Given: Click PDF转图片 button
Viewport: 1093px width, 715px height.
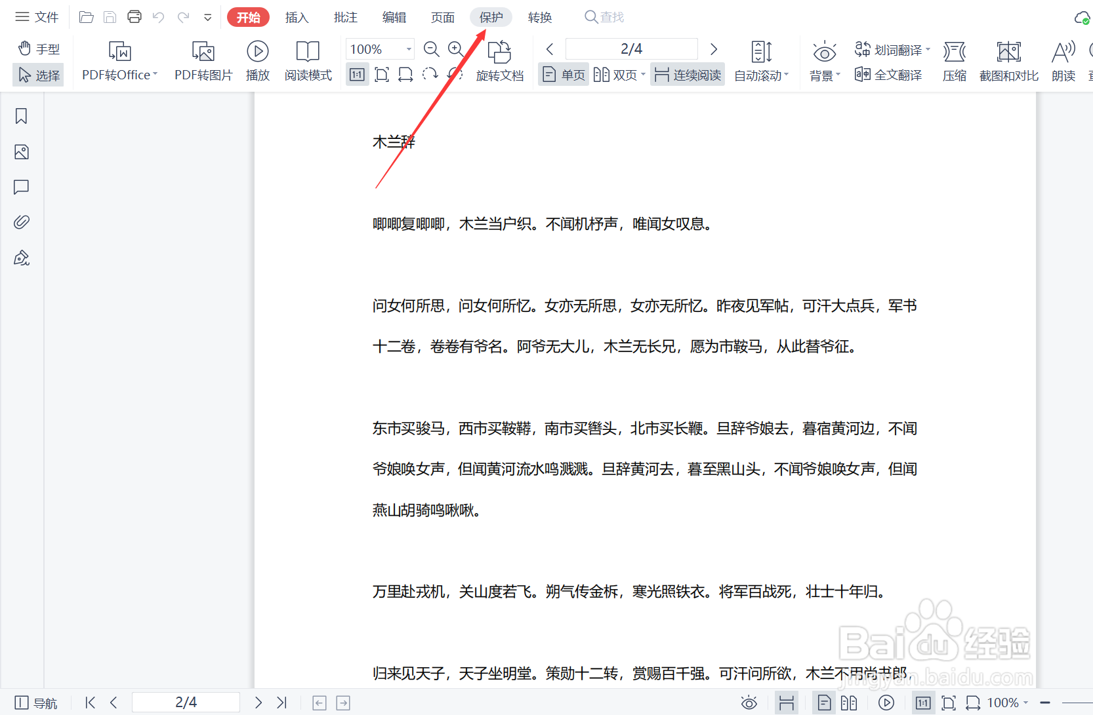Looking at the screenshot, I should click(203, 61).
